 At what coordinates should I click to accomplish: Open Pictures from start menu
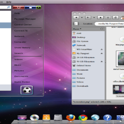[x=19, y=71]
